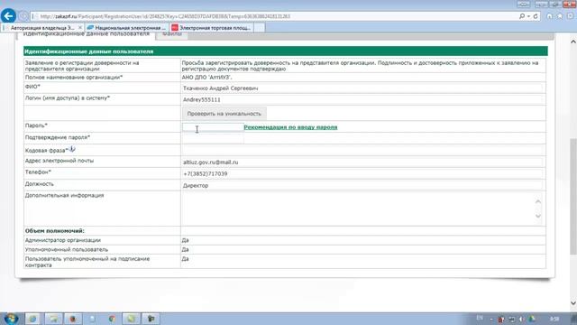Click the Show desktop strip in taskbar
The width and height of the screenshot is (577, 325).
574,319
